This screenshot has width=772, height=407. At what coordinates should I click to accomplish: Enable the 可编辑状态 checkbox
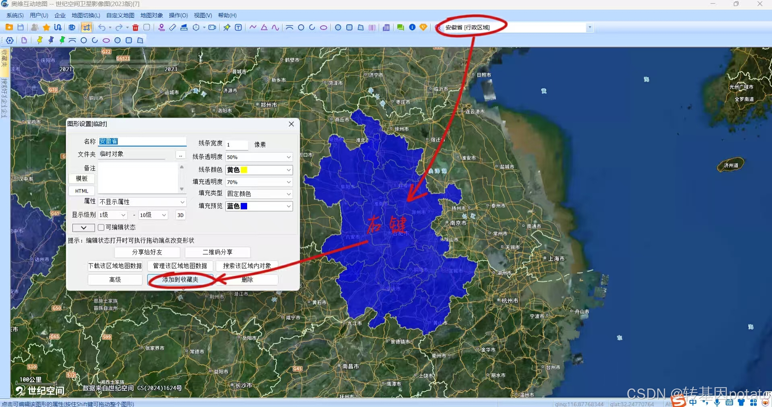point(101,227)
